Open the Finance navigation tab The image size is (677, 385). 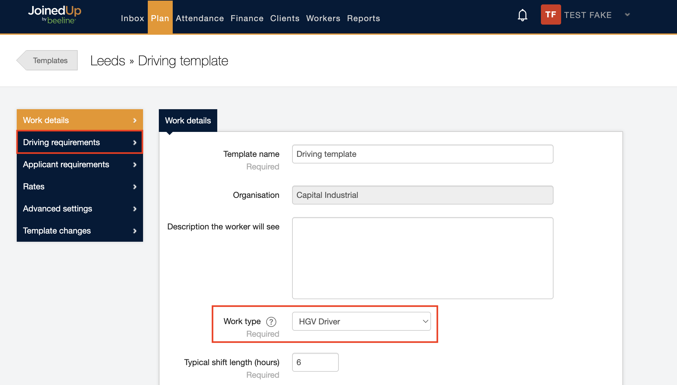pyautogui.click(x=247, y=18)
